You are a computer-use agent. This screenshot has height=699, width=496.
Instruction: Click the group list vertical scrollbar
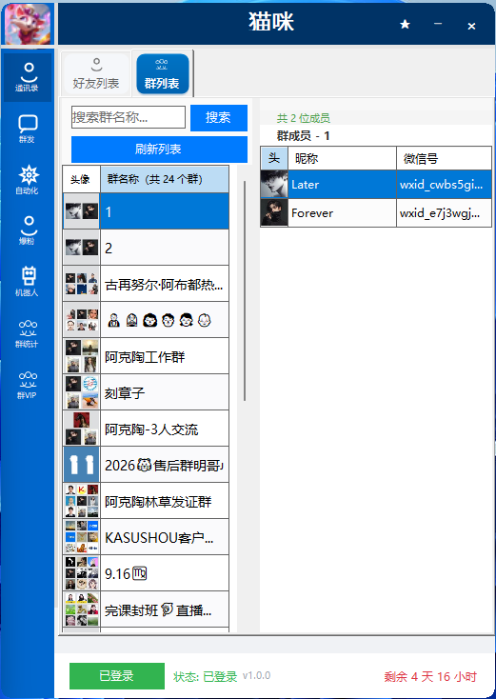click(x=245, y=290)
